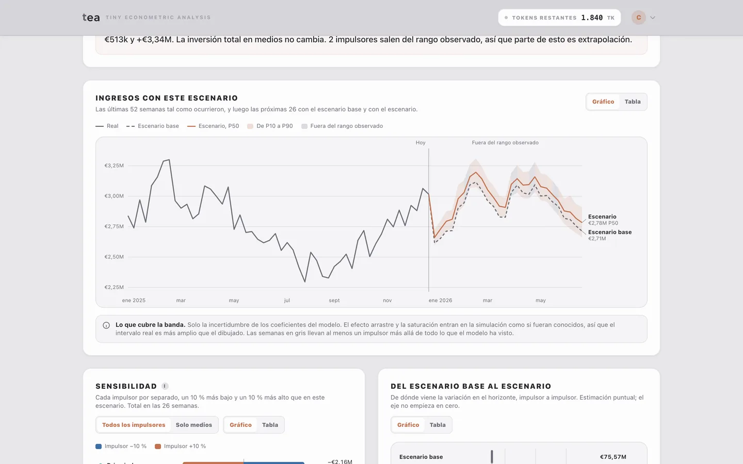Click the €2,50M y-axis label
The image size is (743, 464).
click(x=114, y=257)
